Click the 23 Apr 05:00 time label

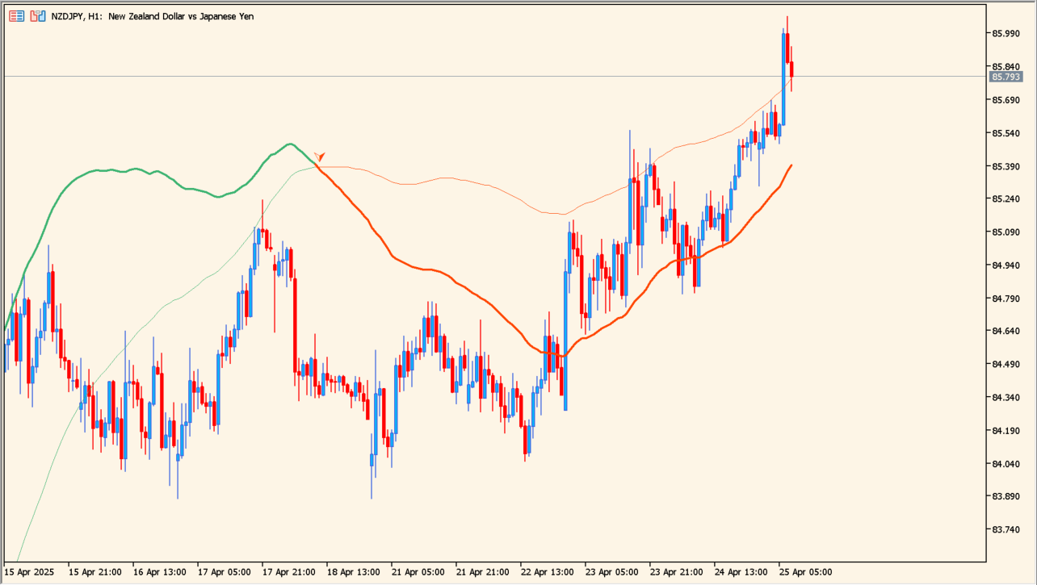[x=612, y=572]
